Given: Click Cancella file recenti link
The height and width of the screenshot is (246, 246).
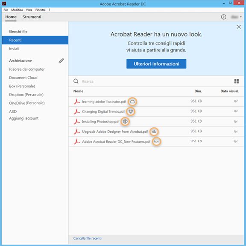Looking at the screenshot, I should pyautogui.click(x=88, y=238).
